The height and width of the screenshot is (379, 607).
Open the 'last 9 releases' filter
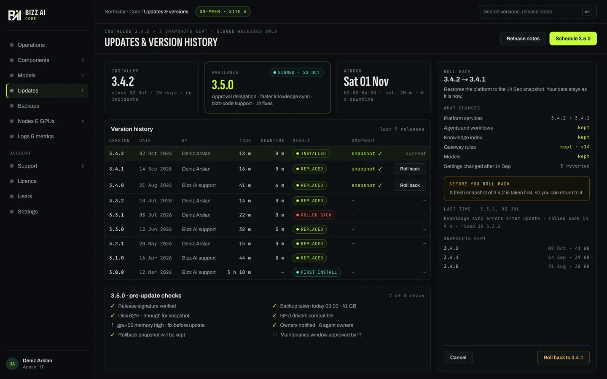402,129
